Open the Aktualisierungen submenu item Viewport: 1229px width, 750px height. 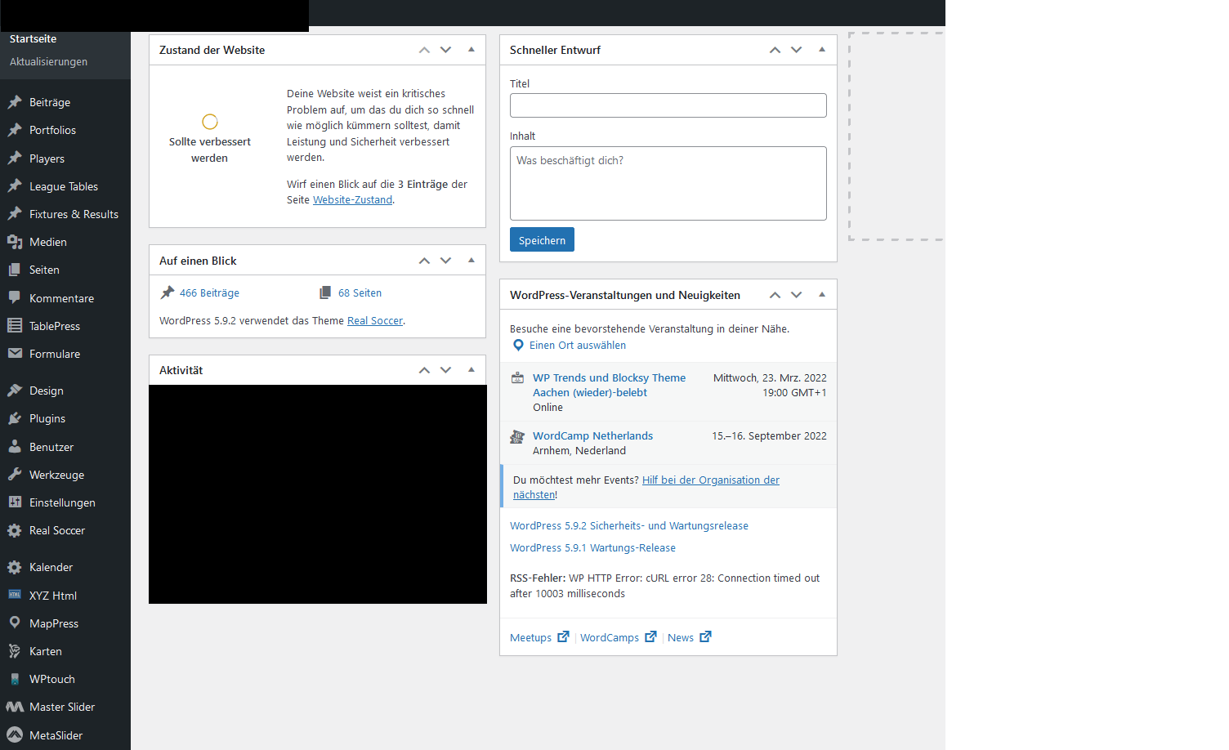pyautogui.click(x=48, y=62)
